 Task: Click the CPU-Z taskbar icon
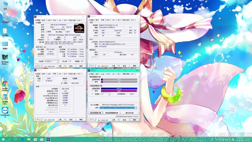coord(48,139)
